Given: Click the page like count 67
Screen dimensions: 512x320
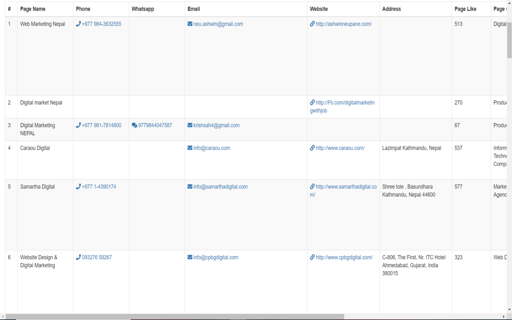Looking at the screenshot, I should pyautogui.click(x=457, y=125).
